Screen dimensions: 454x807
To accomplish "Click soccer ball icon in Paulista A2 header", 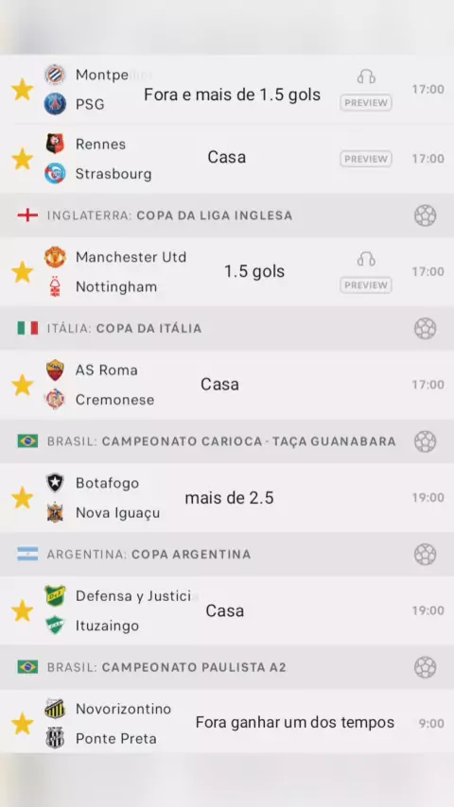I will (x=425, y=667).
